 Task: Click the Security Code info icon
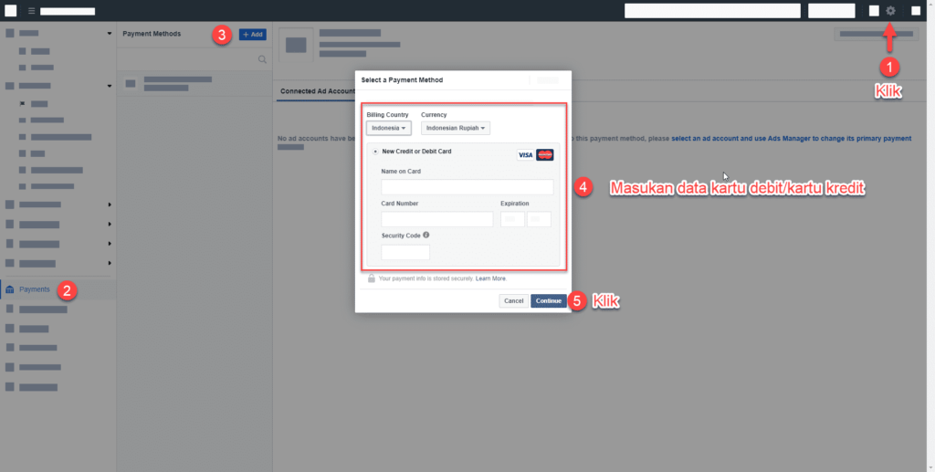[426, 236]
